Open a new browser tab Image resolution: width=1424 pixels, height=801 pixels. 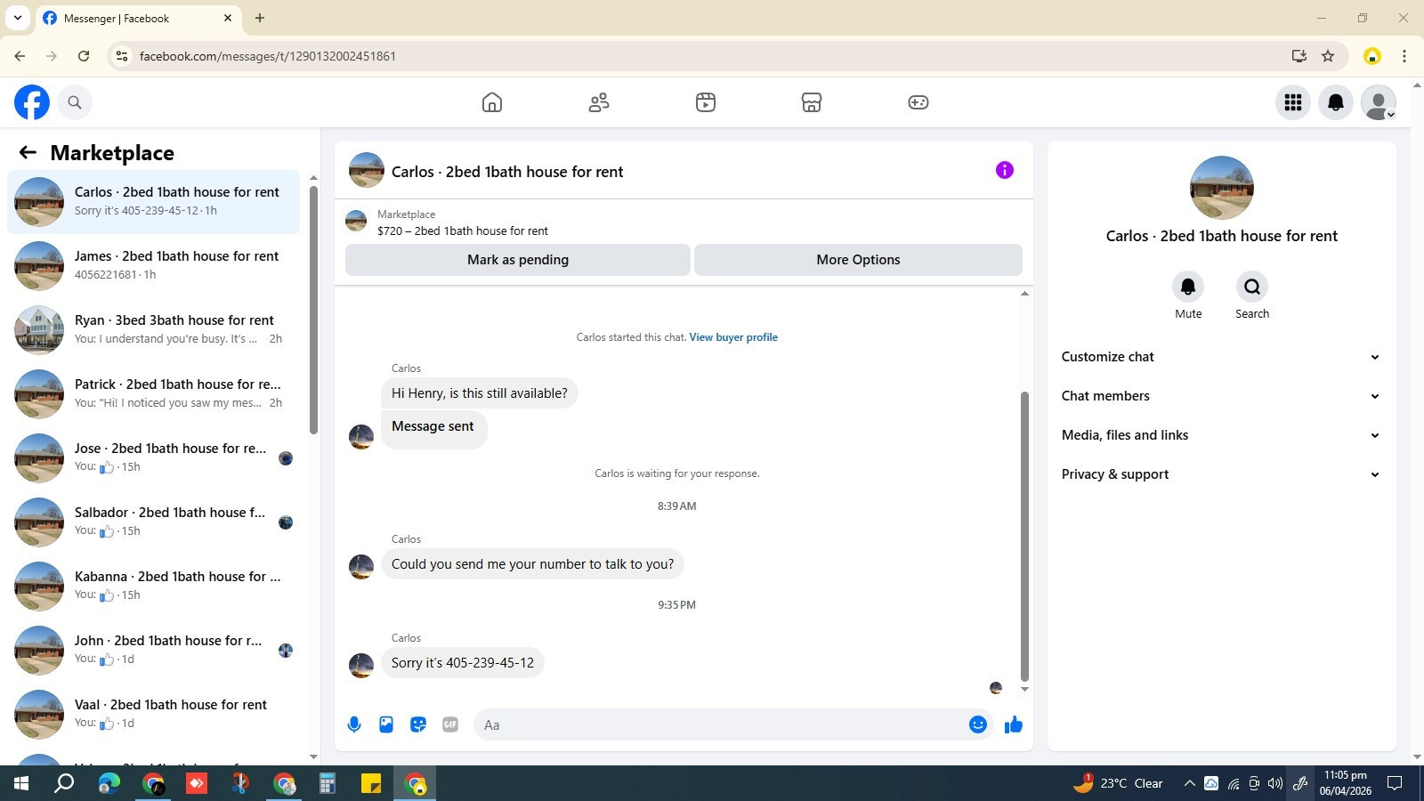pyautogui.click(x=260, y=18)
